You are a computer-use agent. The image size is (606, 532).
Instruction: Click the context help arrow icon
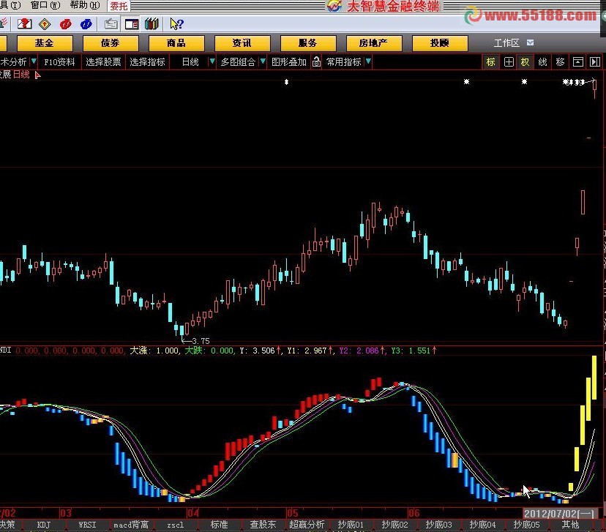pos(176,24)
